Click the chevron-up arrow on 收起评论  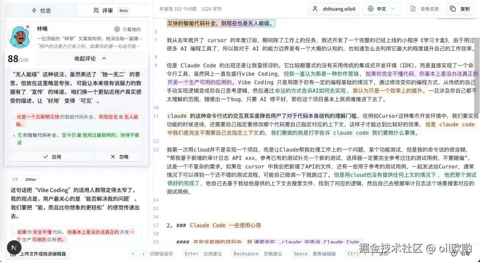104,58
